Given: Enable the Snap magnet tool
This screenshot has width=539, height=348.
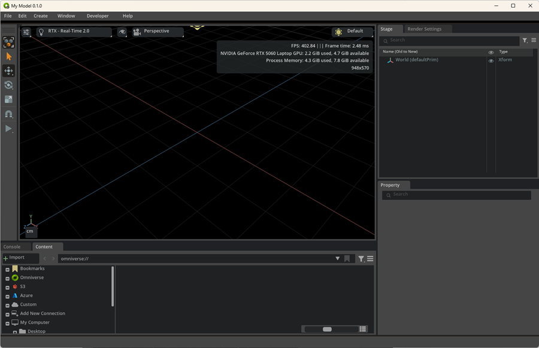Looking at the screenshot, I should (x=8, y=114).
